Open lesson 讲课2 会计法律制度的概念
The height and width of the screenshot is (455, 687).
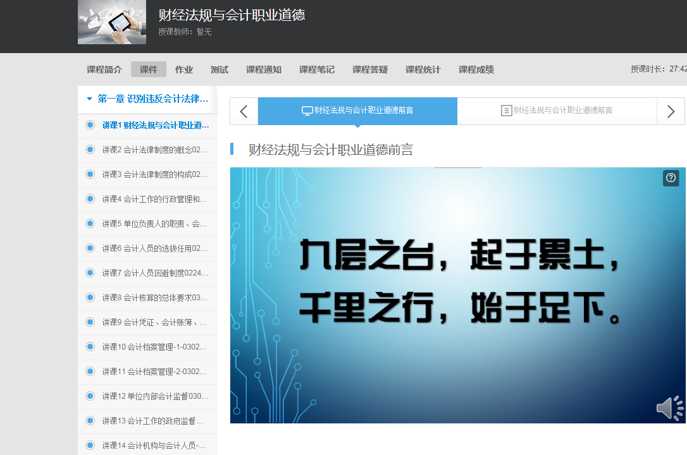pyautogui.click(x=155, y=150)
